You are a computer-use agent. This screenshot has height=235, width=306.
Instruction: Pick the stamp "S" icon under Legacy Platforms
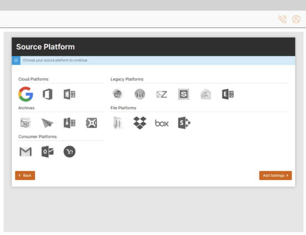tap(184, 94)
